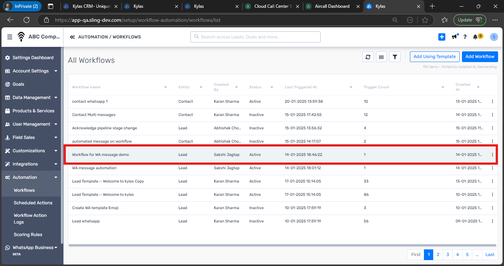Click the horizontal table scrollbar
504x266 pixels.
tap(282, 245)
